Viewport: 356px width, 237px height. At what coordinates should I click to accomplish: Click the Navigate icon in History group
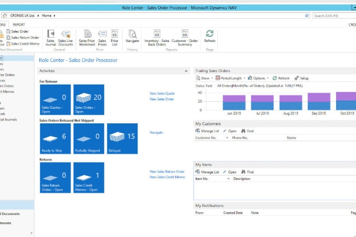pyautogui.click(x=132, y=36)
